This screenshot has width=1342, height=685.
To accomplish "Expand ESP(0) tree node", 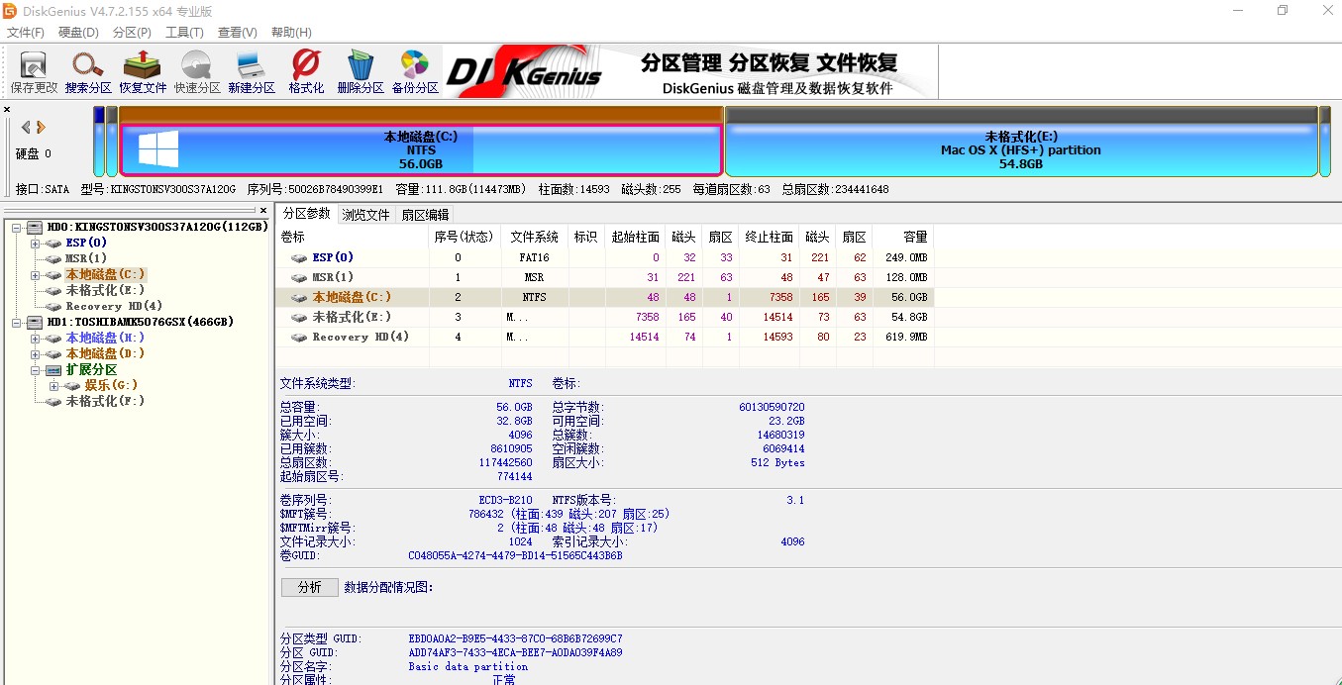I will (35, 243).
